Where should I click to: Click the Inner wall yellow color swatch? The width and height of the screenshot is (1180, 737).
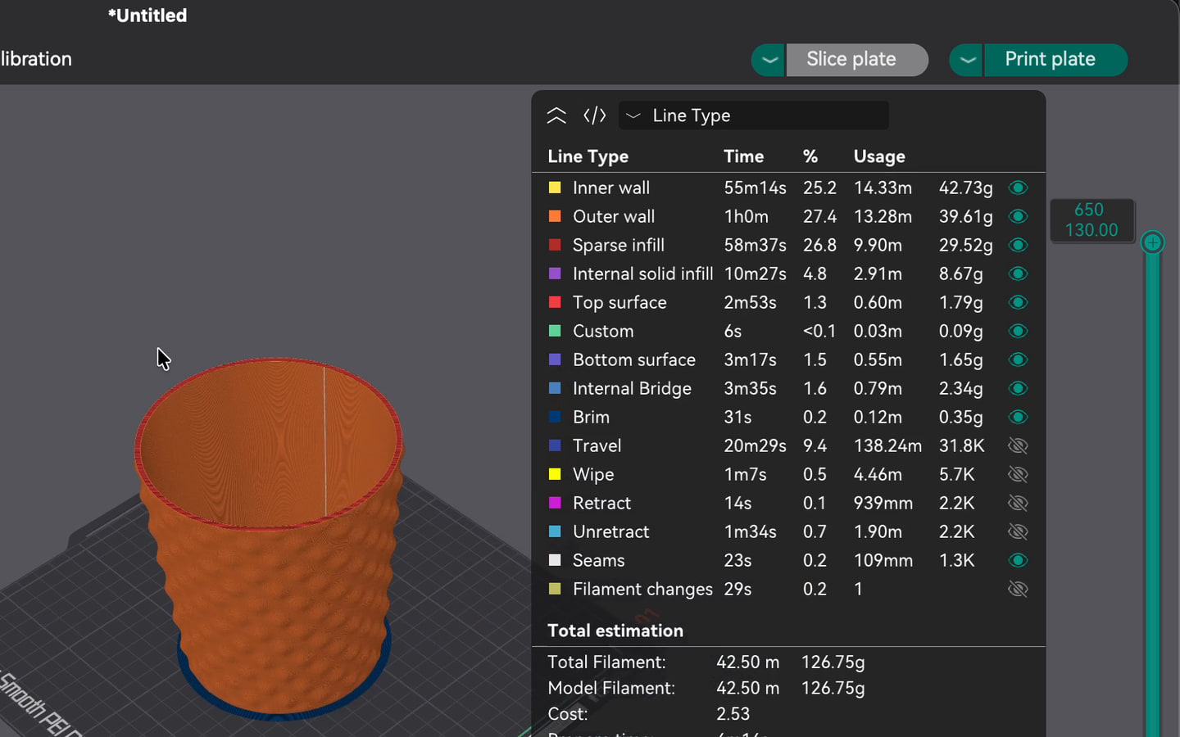tap(555, 188)
